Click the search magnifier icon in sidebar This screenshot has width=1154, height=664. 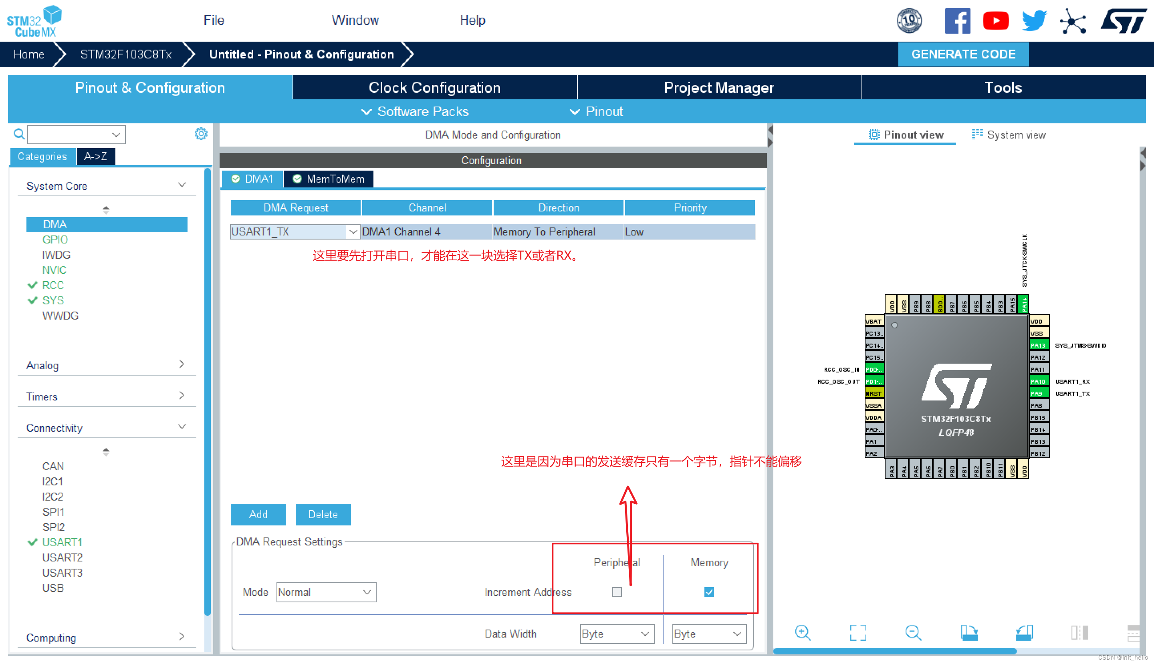click(x=19, y=134)
